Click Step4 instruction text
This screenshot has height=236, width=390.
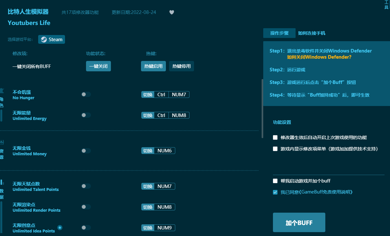click(320, 95)
